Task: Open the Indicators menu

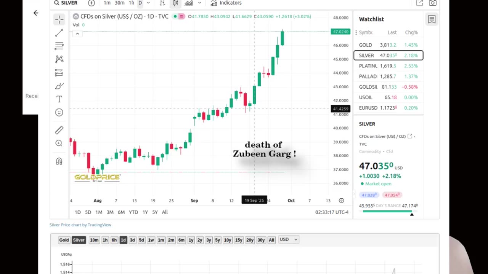Action: tap(226, 3)
